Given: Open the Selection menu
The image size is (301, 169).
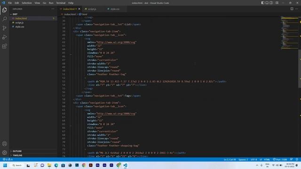Looking at the screenshot, I should click(27, 3).
